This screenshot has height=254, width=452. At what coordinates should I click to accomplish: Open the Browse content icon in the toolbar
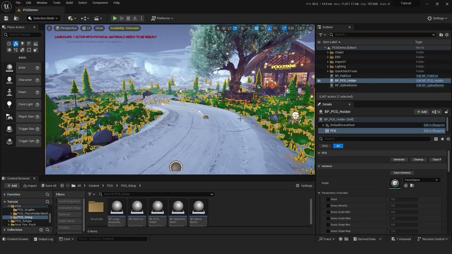[16, 18]
